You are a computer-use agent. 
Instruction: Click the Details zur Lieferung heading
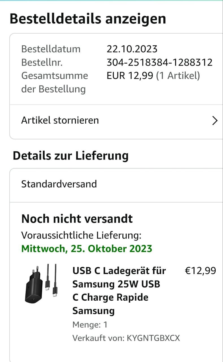tap(71, 156)
